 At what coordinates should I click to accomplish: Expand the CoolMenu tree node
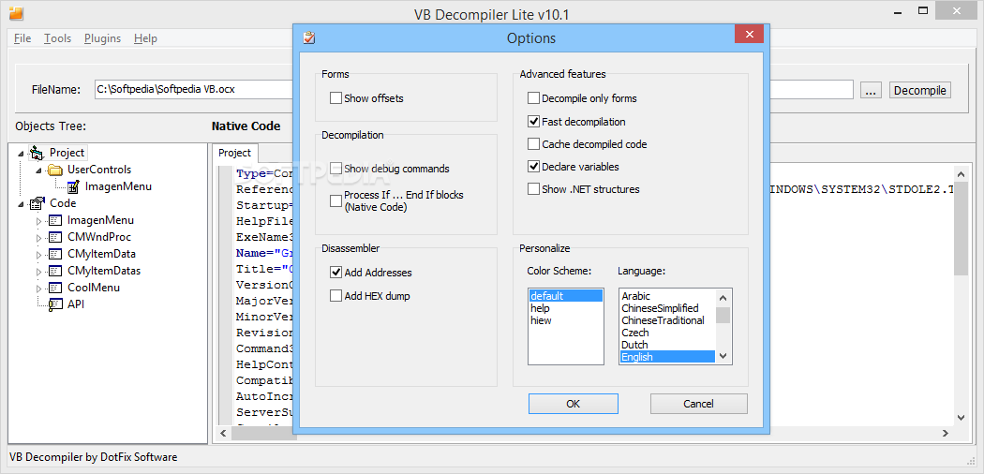pyautogui.click(x=38, y=289)
